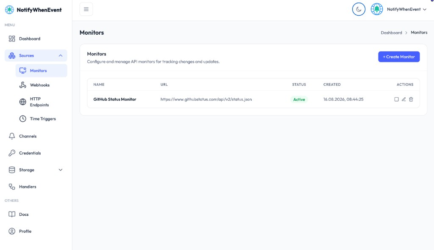Open the Docs book icon
Screen dimensions: 434x250
12,214
